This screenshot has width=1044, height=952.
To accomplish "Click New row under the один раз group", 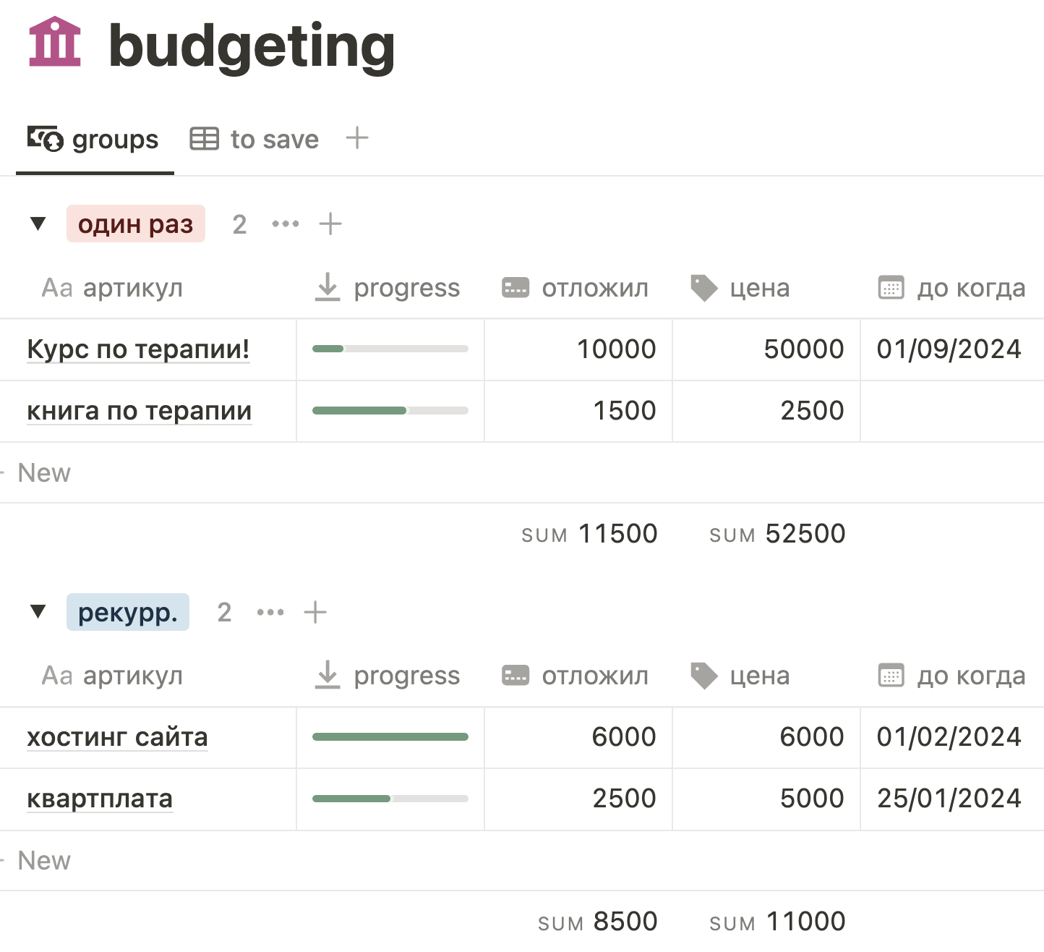I will point(44,473).
